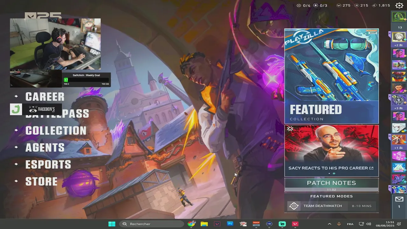Select the white sketch friend card
The image size is (407, 229).
(x=399, y=128)
